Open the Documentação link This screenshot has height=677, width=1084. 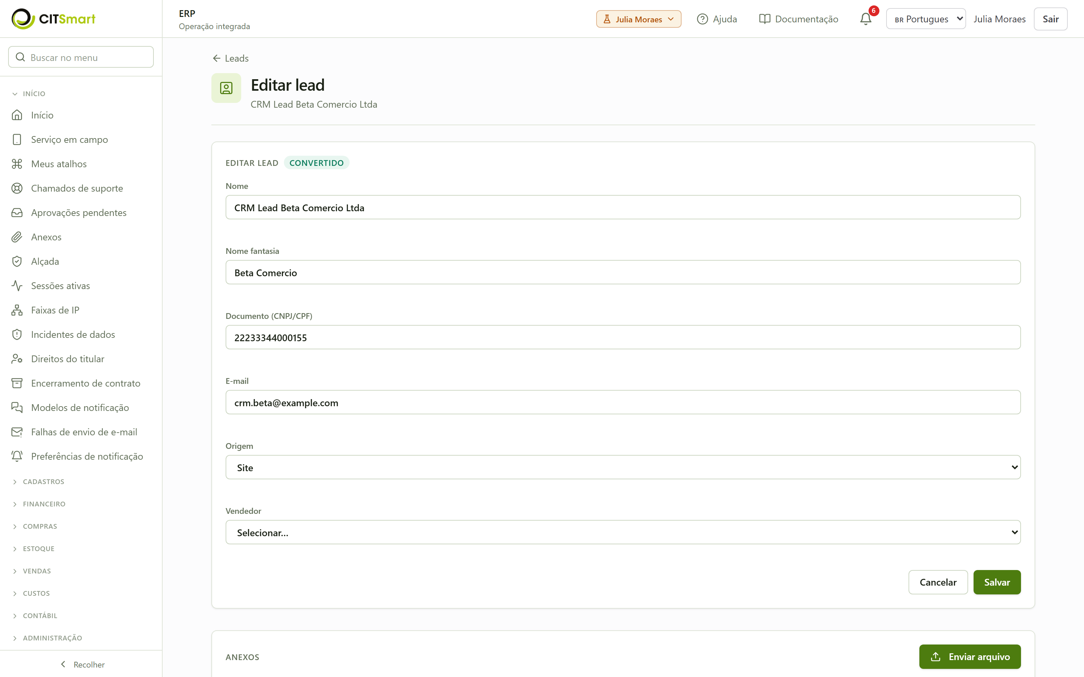tap(799, 19)
